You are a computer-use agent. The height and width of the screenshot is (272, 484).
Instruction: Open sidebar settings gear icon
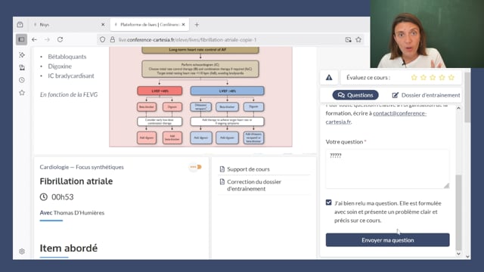coord(22,252)
